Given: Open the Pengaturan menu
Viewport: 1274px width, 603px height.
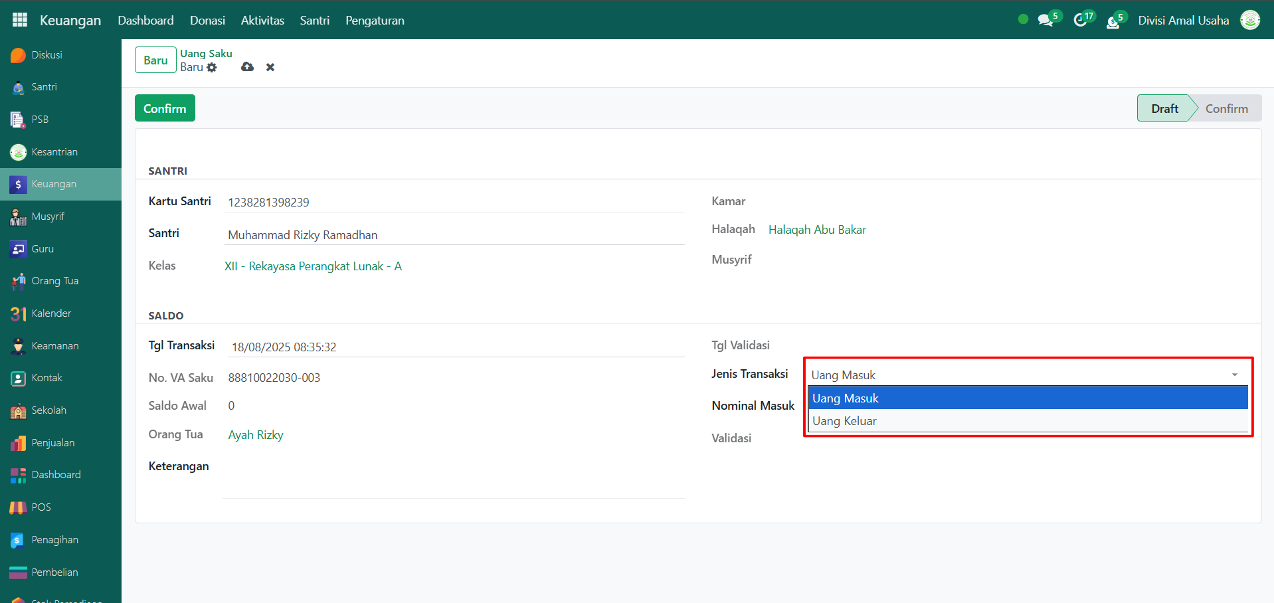Looking at the screenshot, I should [375, 21].
